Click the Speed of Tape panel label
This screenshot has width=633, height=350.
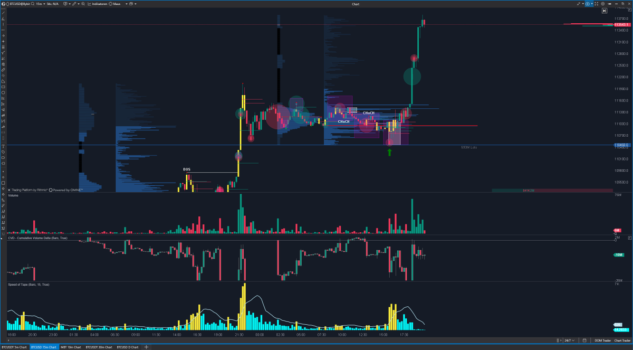coord(29,285)
